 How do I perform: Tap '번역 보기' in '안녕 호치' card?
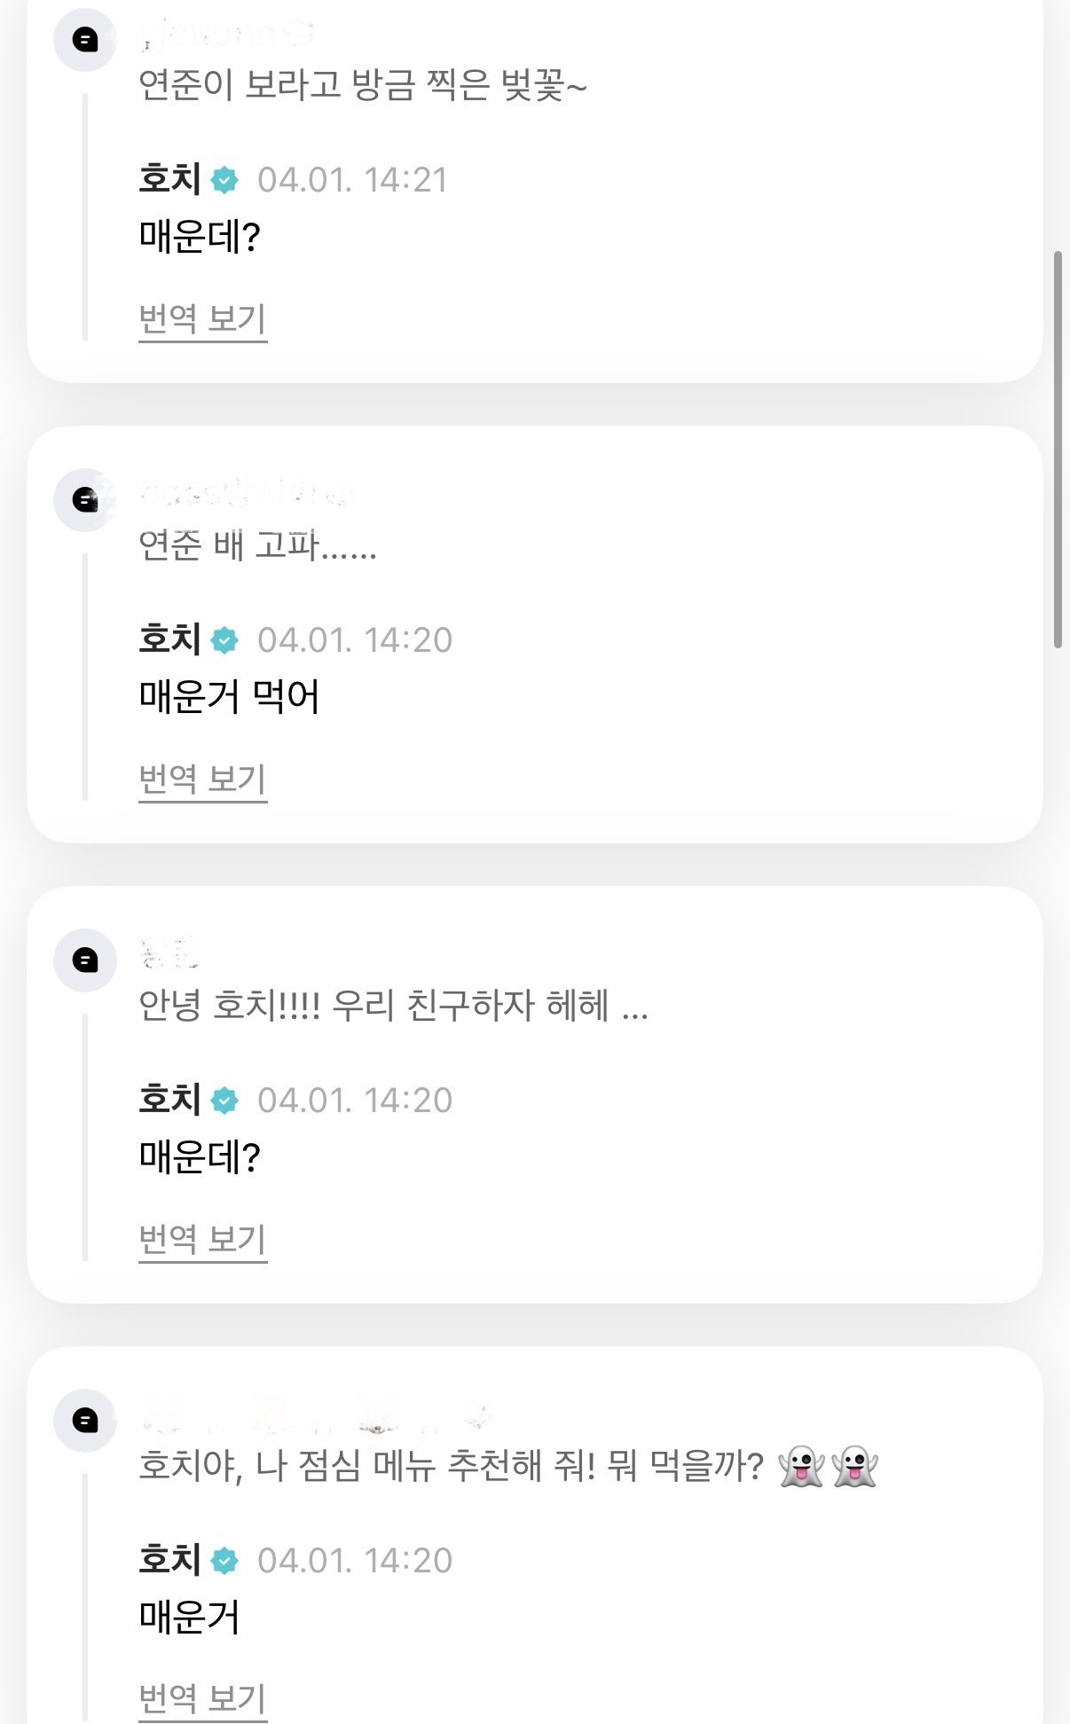(202, 1239)
